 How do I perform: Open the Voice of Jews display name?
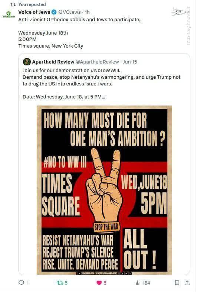coord(34,12)
